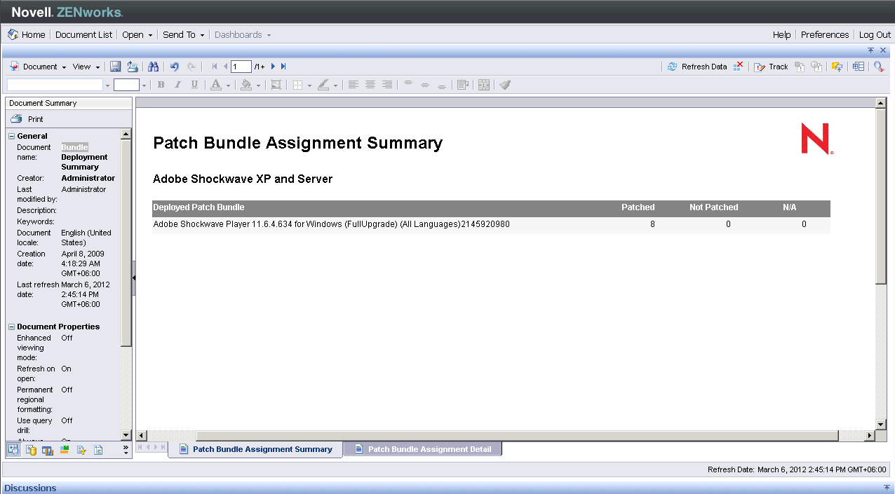Click the Wrap text icon
This screenshot has width=895, height=494.
pyautogui.click(x=462, y=85)
